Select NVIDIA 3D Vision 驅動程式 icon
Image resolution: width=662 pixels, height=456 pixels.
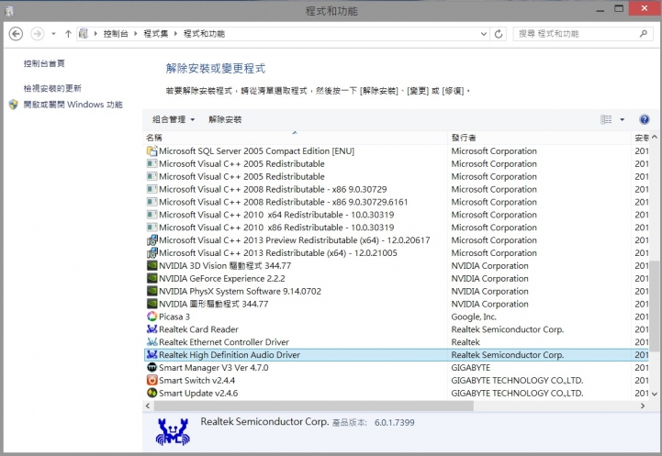[152, 265]
